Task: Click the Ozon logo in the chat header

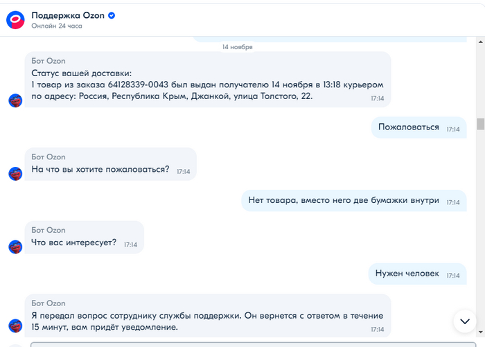Action: [15, 19]
